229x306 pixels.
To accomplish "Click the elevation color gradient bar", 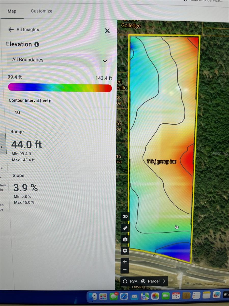I will pos(60,88).
